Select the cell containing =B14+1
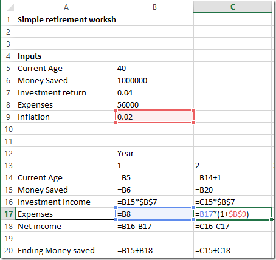Viewport: 276px width, 260px height. click(233, 177)
